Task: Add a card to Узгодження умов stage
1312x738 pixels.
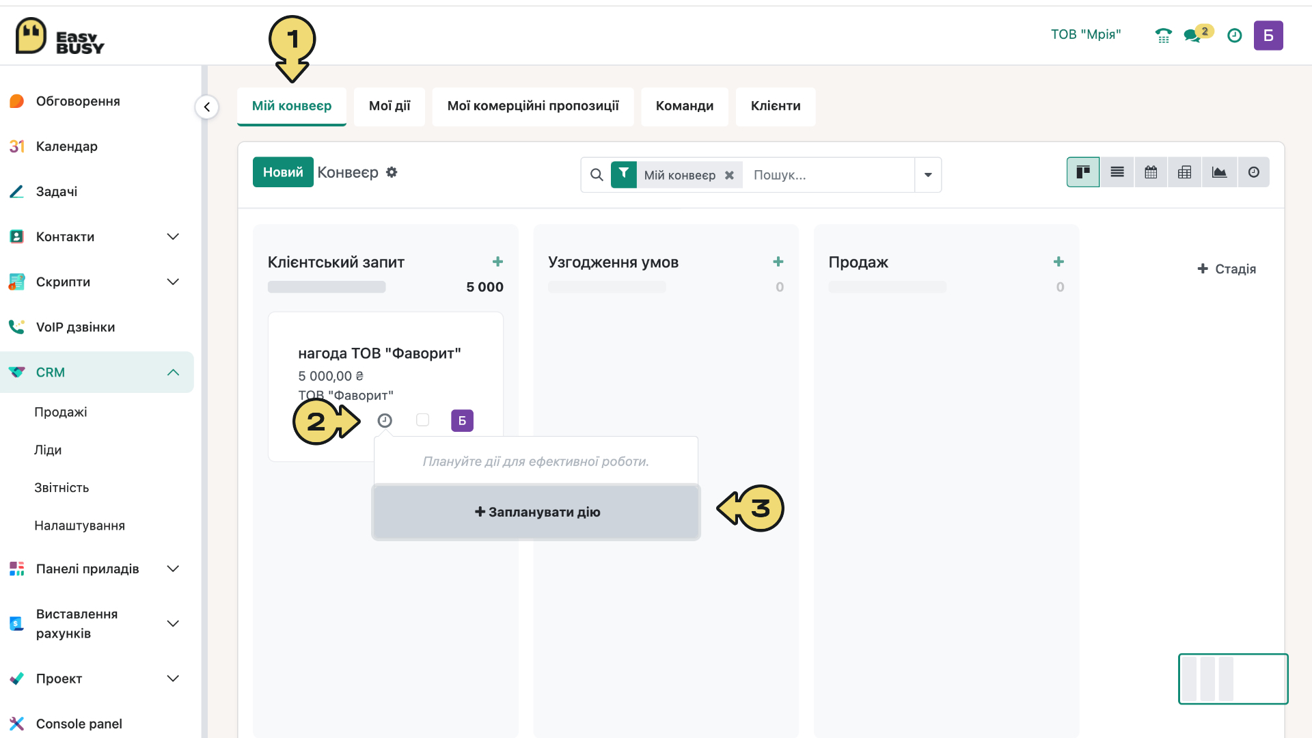Action: [778, 262]
